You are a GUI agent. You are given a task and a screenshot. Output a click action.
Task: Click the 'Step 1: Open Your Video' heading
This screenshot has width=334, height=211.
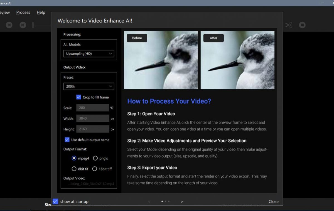click(x=151, y=114)
